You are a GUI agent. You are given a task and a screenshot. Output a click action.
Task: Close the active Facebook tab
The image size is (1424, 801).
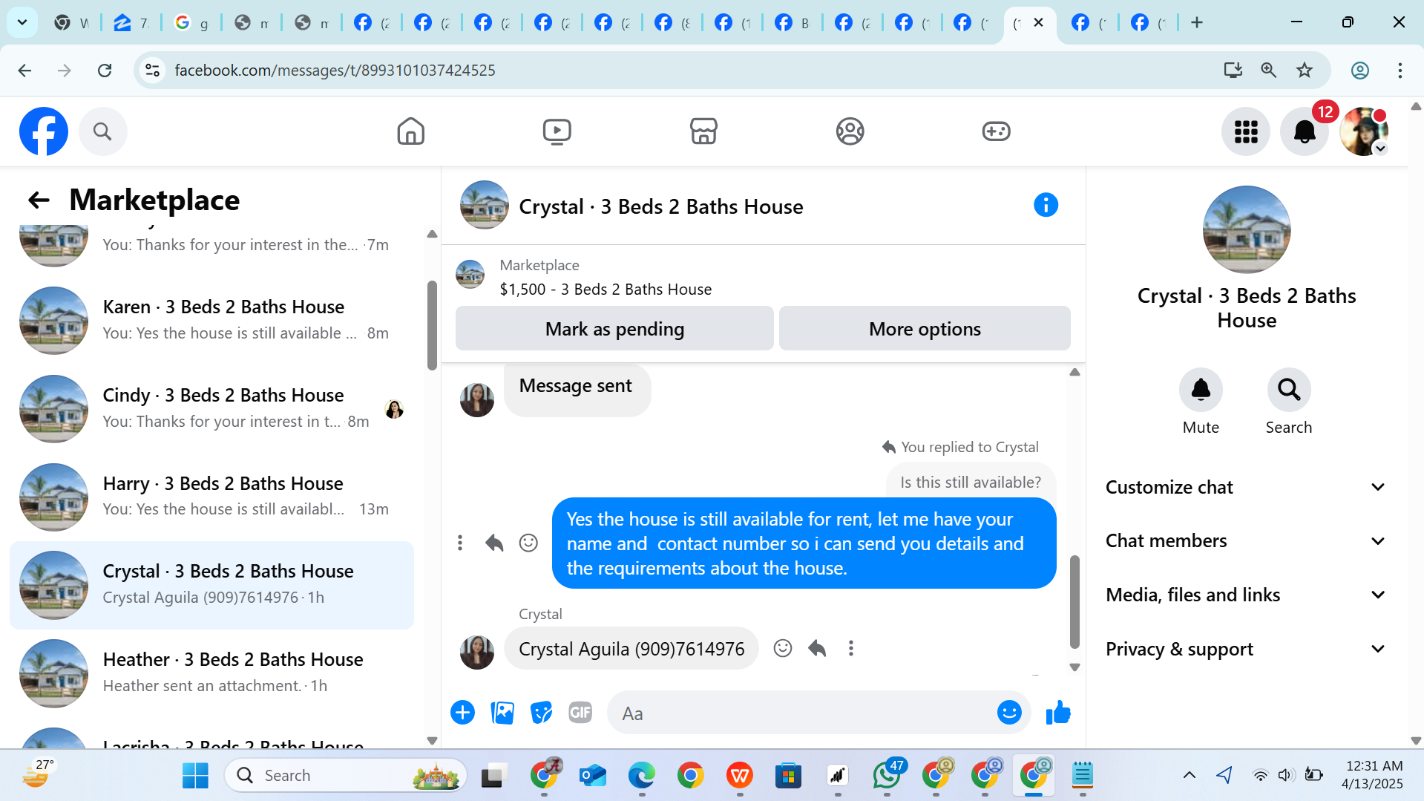click(x=1038, y=22)
